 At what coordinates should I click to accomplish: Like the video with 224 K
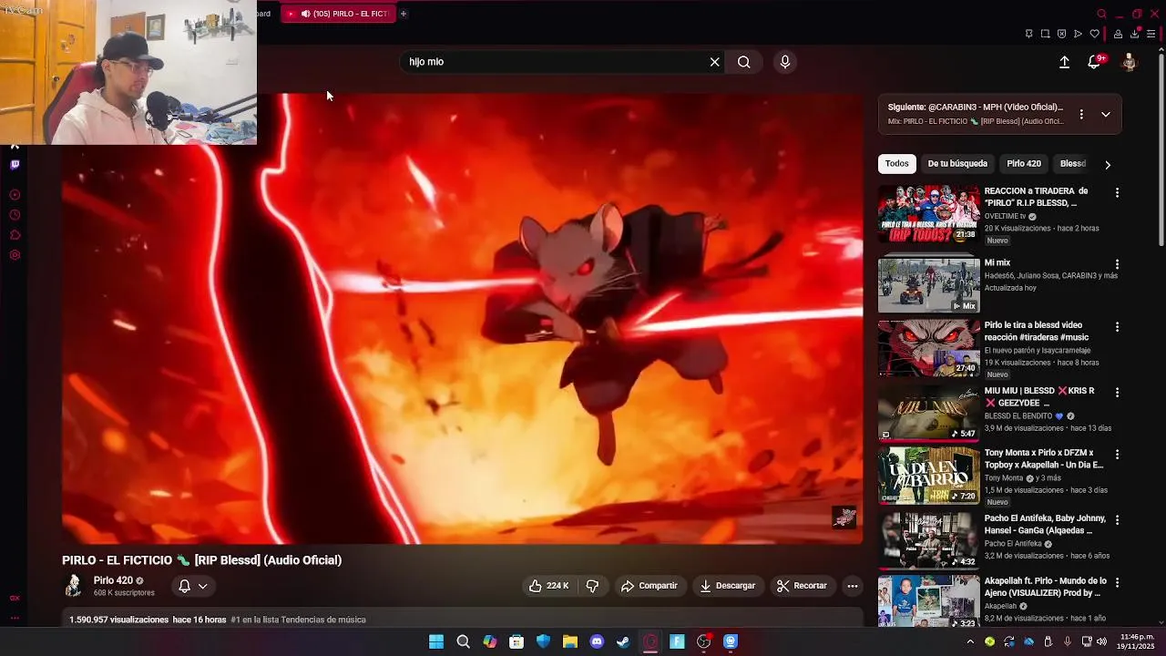point(548,586)
